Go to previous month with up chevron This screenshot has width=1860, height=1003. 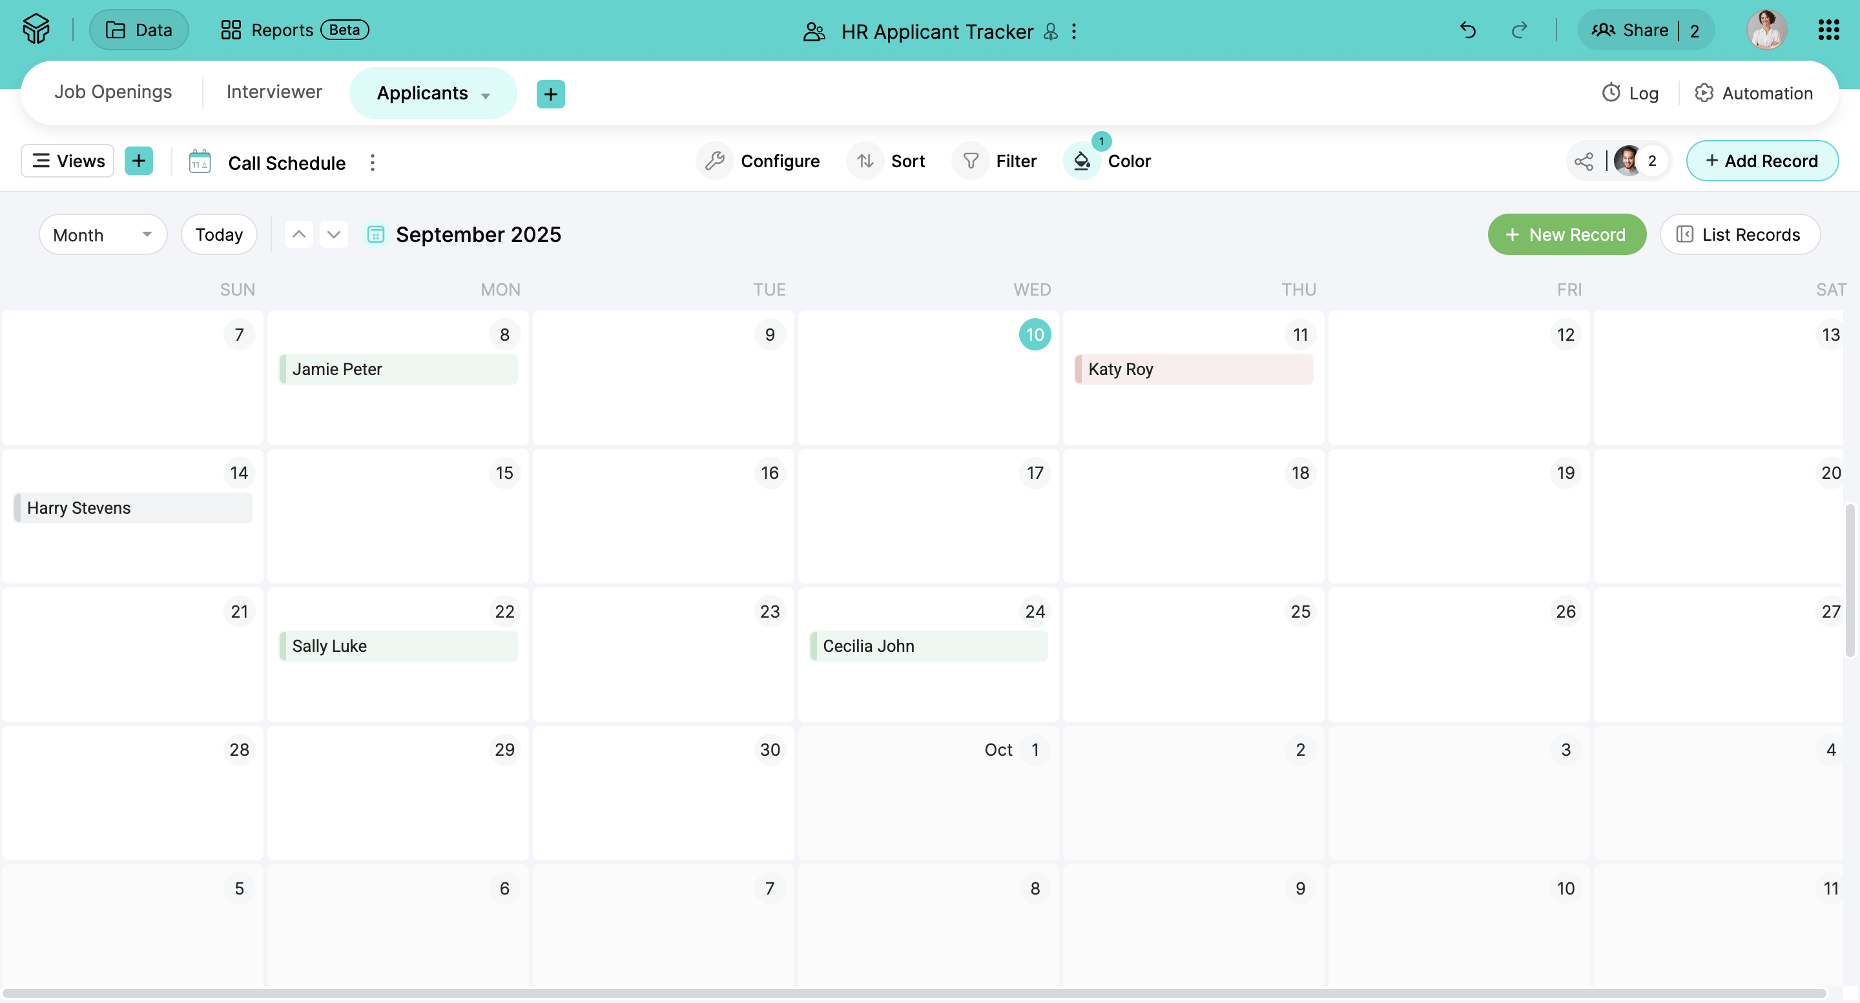coord(298,234)
